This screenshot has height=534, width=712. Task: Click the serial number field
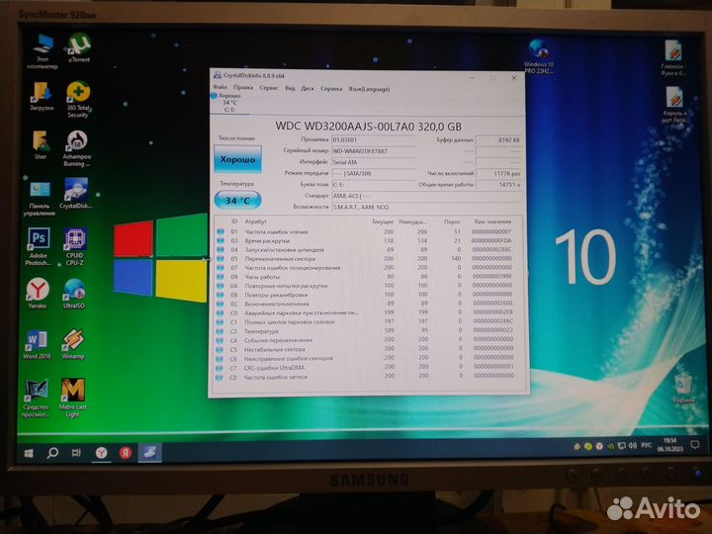pos(373,150)
